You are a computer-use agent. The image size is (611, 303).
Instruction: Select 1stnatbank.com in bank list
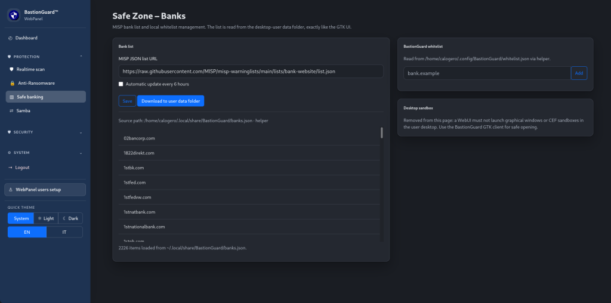pyautogui.click(x=249, y=212)
